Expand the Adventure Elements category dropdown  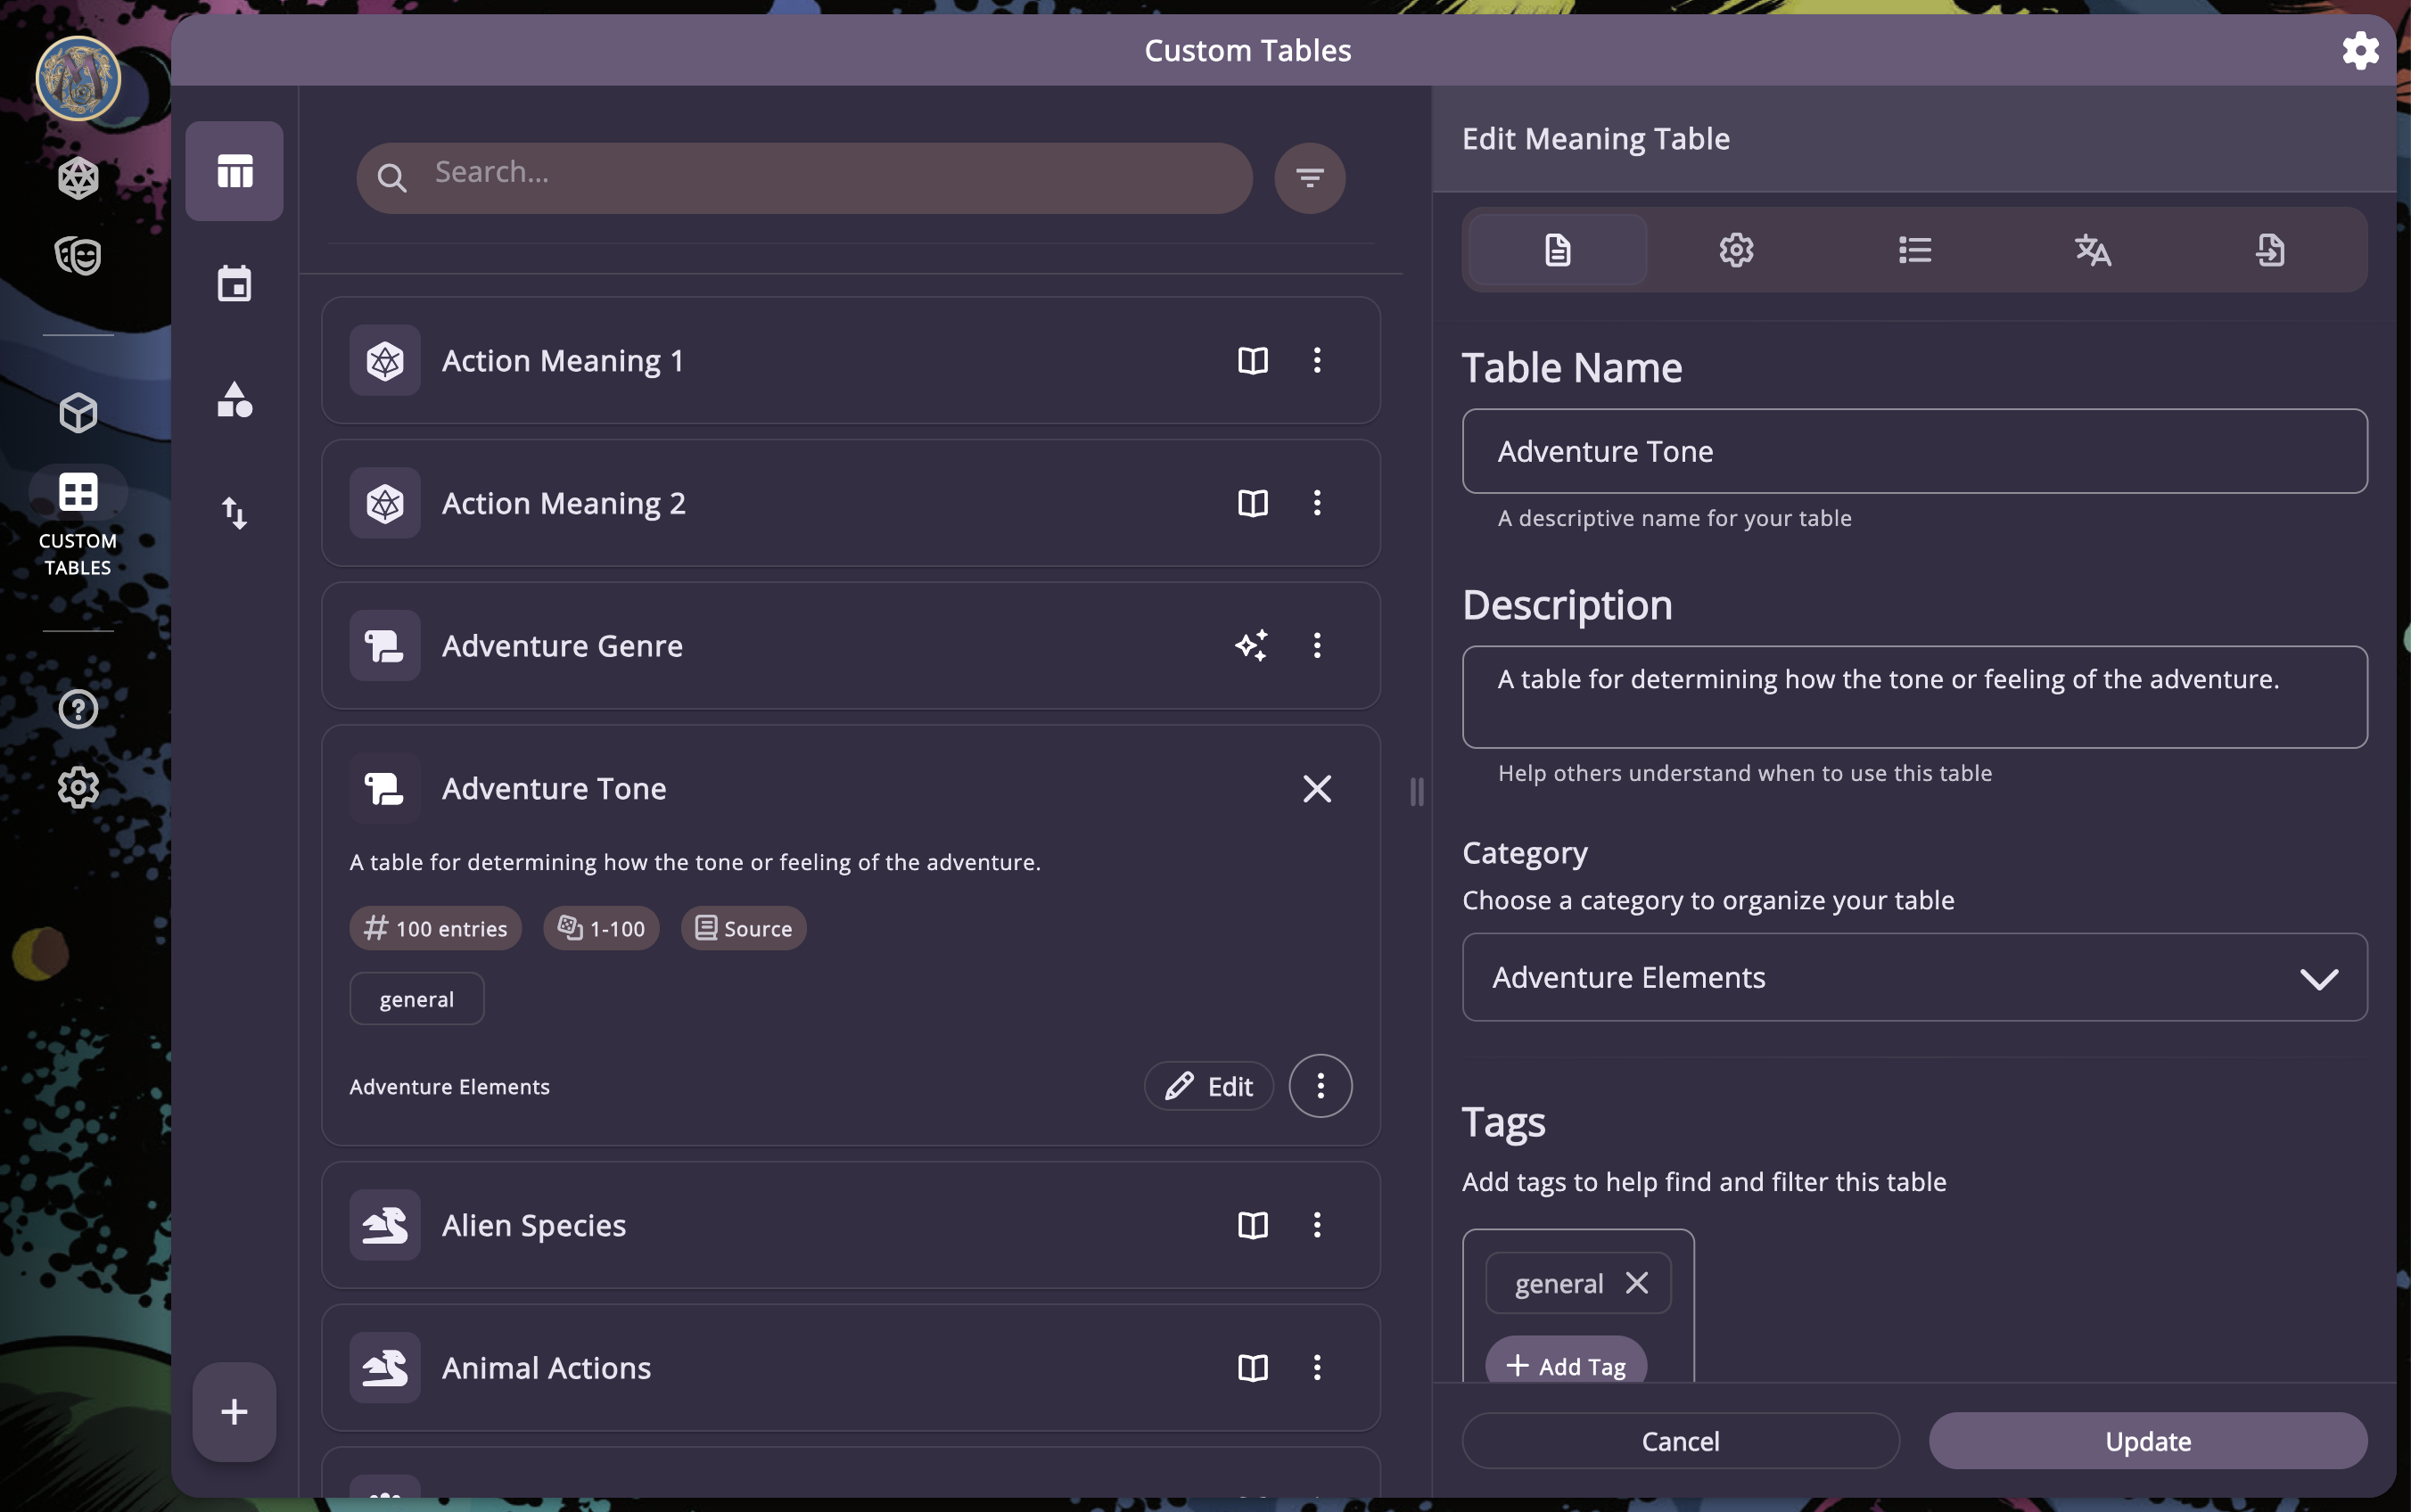pyautogui.click(x=1914, y=977)
